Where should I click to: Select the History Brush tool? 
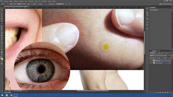[x=2, y=31]
